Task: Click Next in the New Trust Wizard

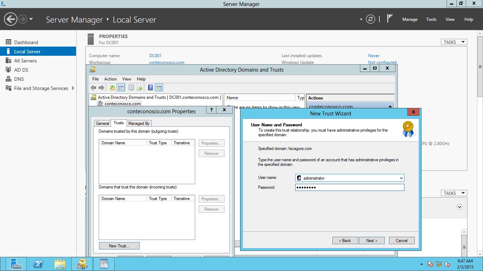Action: 372,240
